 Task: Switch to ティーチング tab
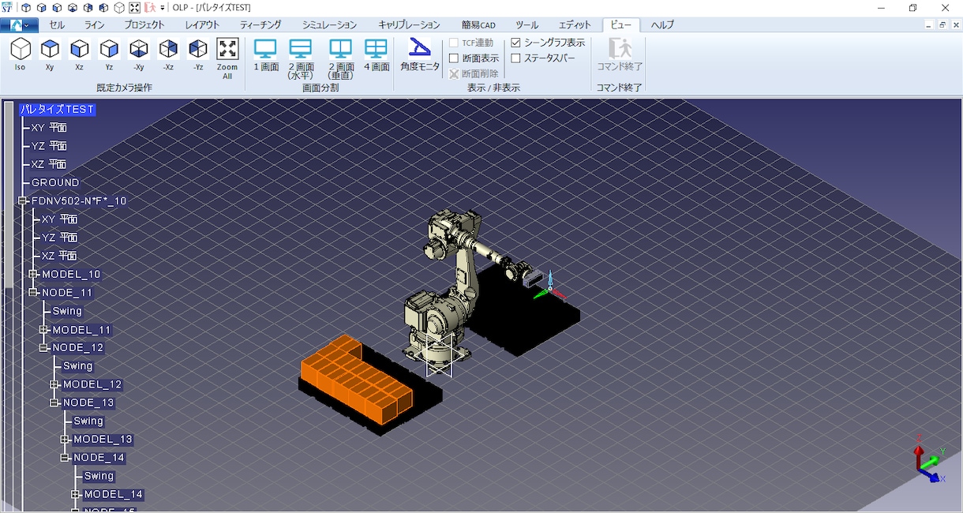click(260, 25)
